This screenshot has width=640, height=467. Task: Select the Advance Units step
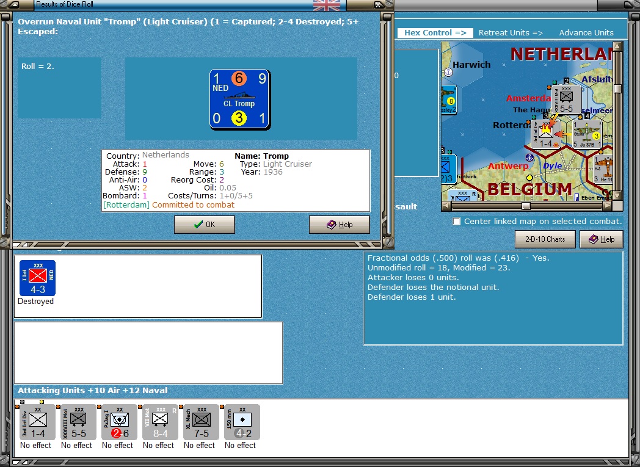(x=586, y=32)
